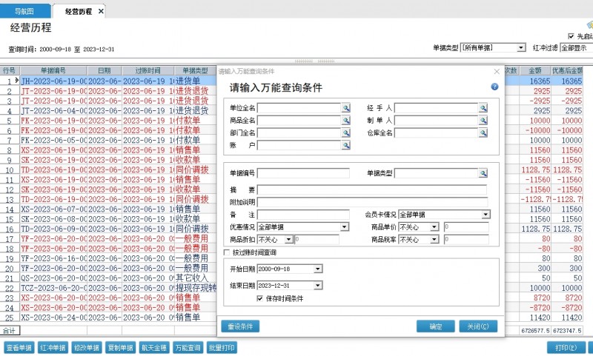Switch to 导航图 tab

click(x=24, y=11)
